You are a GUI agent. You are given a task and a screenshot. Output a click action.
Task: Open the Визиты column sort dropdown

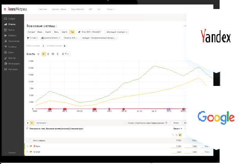178,129
